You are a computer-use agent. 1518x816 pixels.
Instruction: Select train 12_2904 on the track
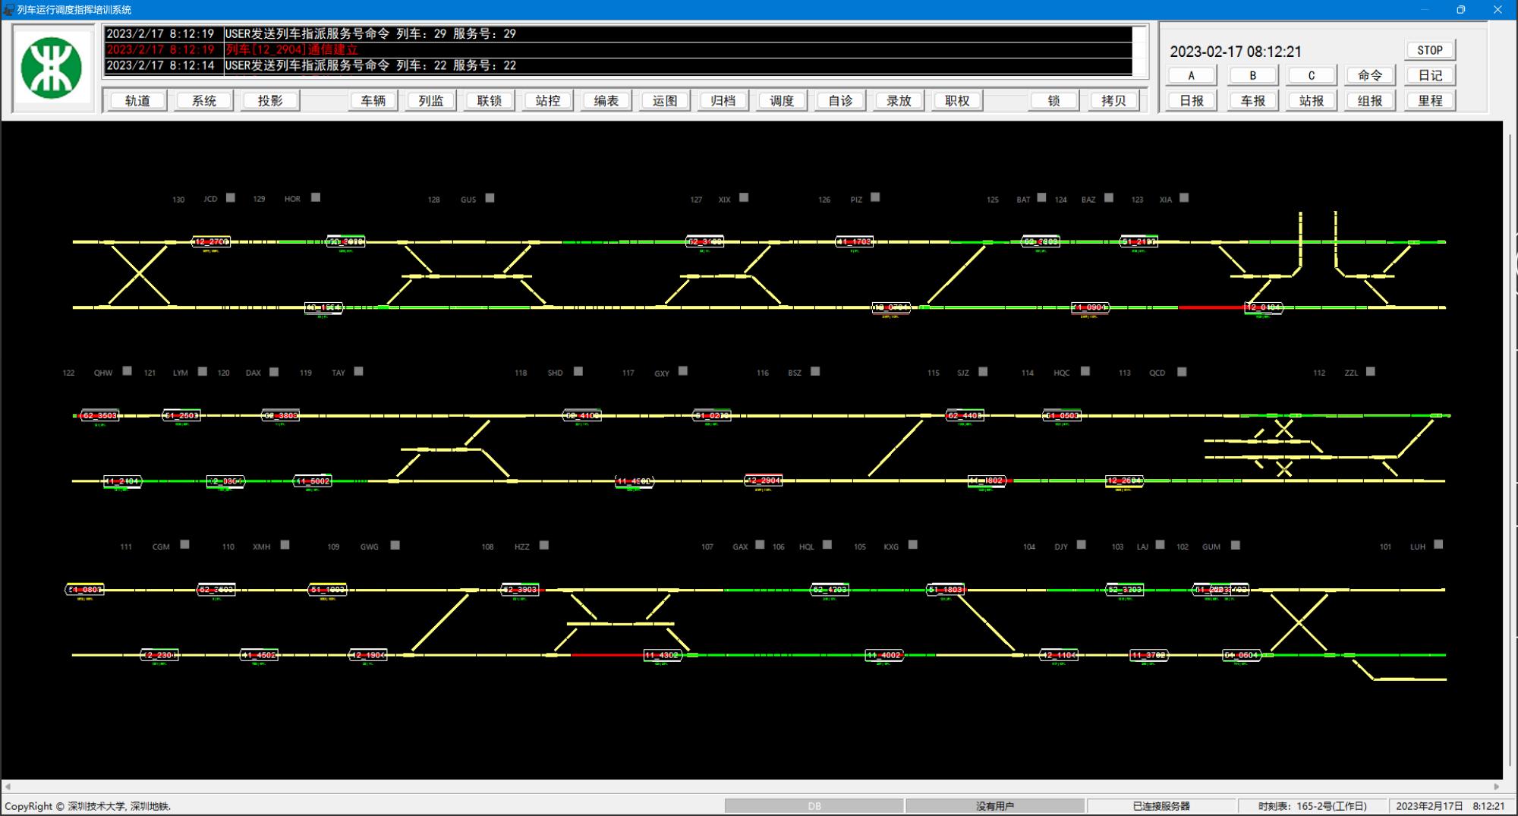763,480
